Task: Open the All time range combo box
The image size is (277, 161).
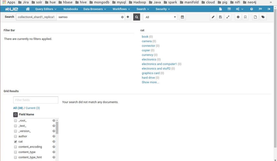Action: coord(160,17)
